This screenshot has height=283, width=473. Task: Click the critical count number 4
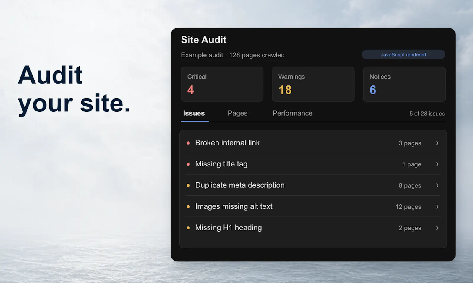tap(191, 90)
